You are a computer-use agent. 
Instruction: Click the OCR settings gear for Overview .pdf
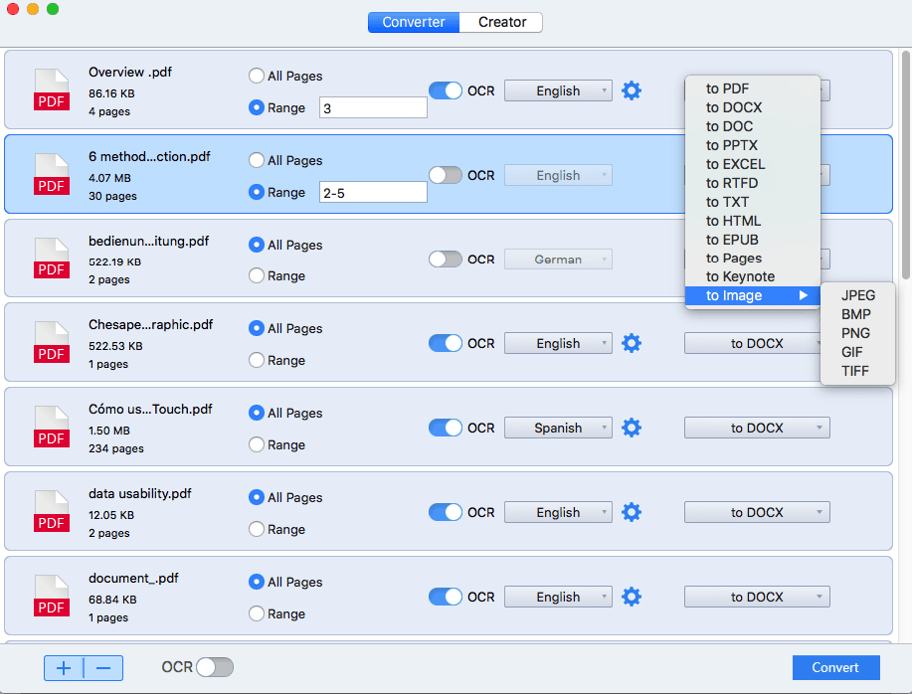(632, 90)
